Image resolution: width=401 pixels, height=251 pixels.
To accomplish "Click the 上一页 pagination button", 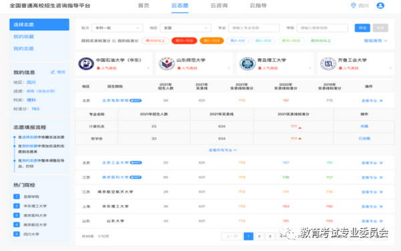I will (232, 236).
